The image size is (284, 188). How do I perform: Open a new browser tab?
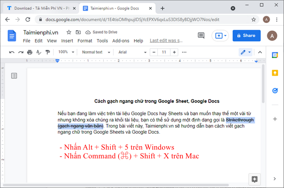click(x=162, y=8)
